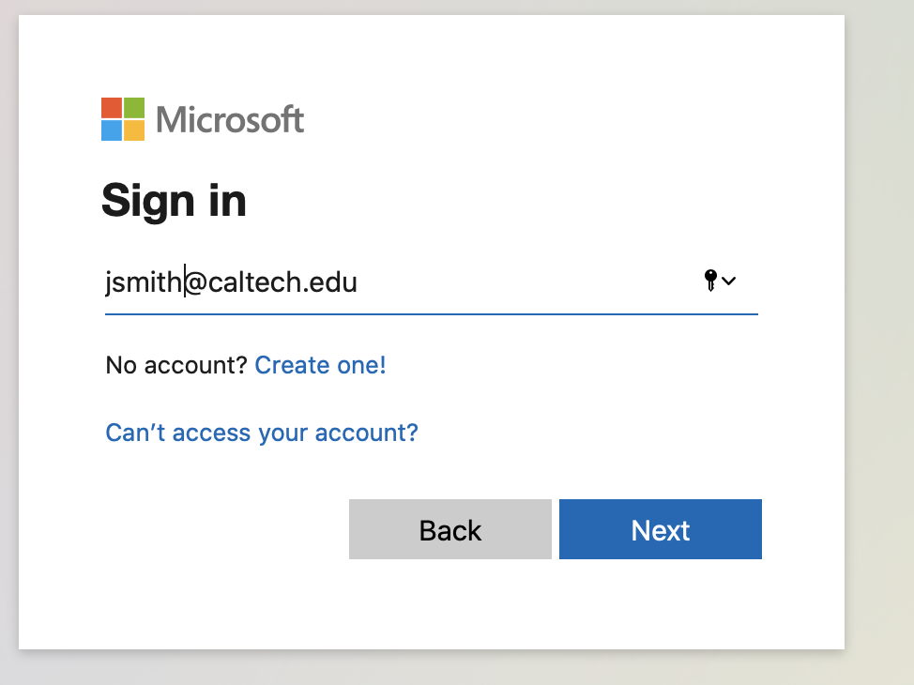Click the Microsoft four-square logo
The image size is (914, 685).
coord(123,119)
